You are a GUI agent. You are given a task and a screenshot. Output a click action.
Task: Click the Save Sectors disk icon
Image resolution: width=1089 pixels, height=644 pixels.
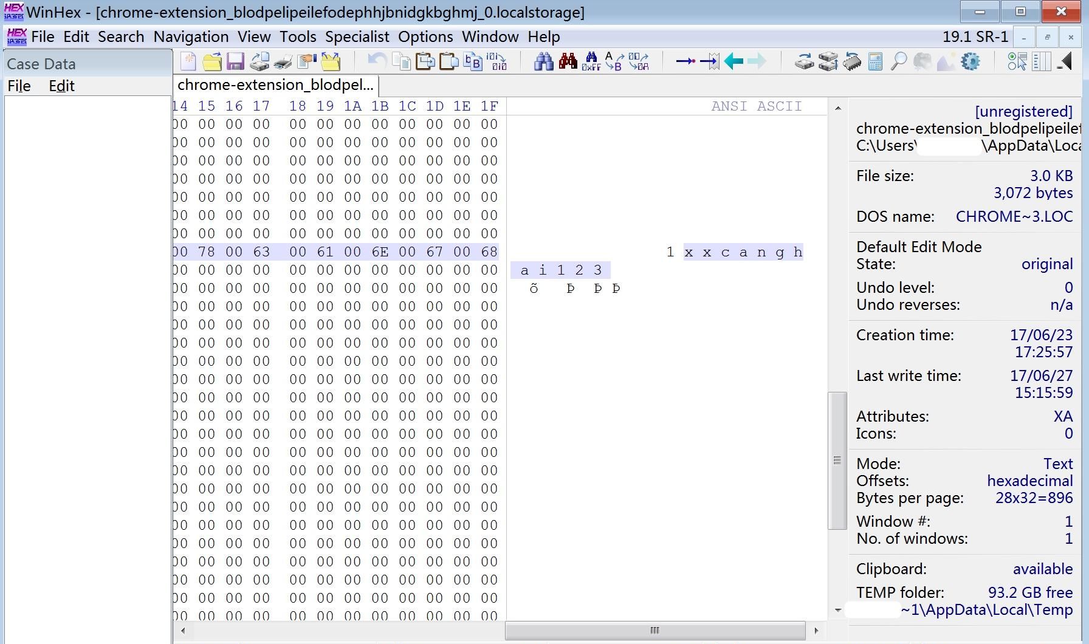coord(259,61)
